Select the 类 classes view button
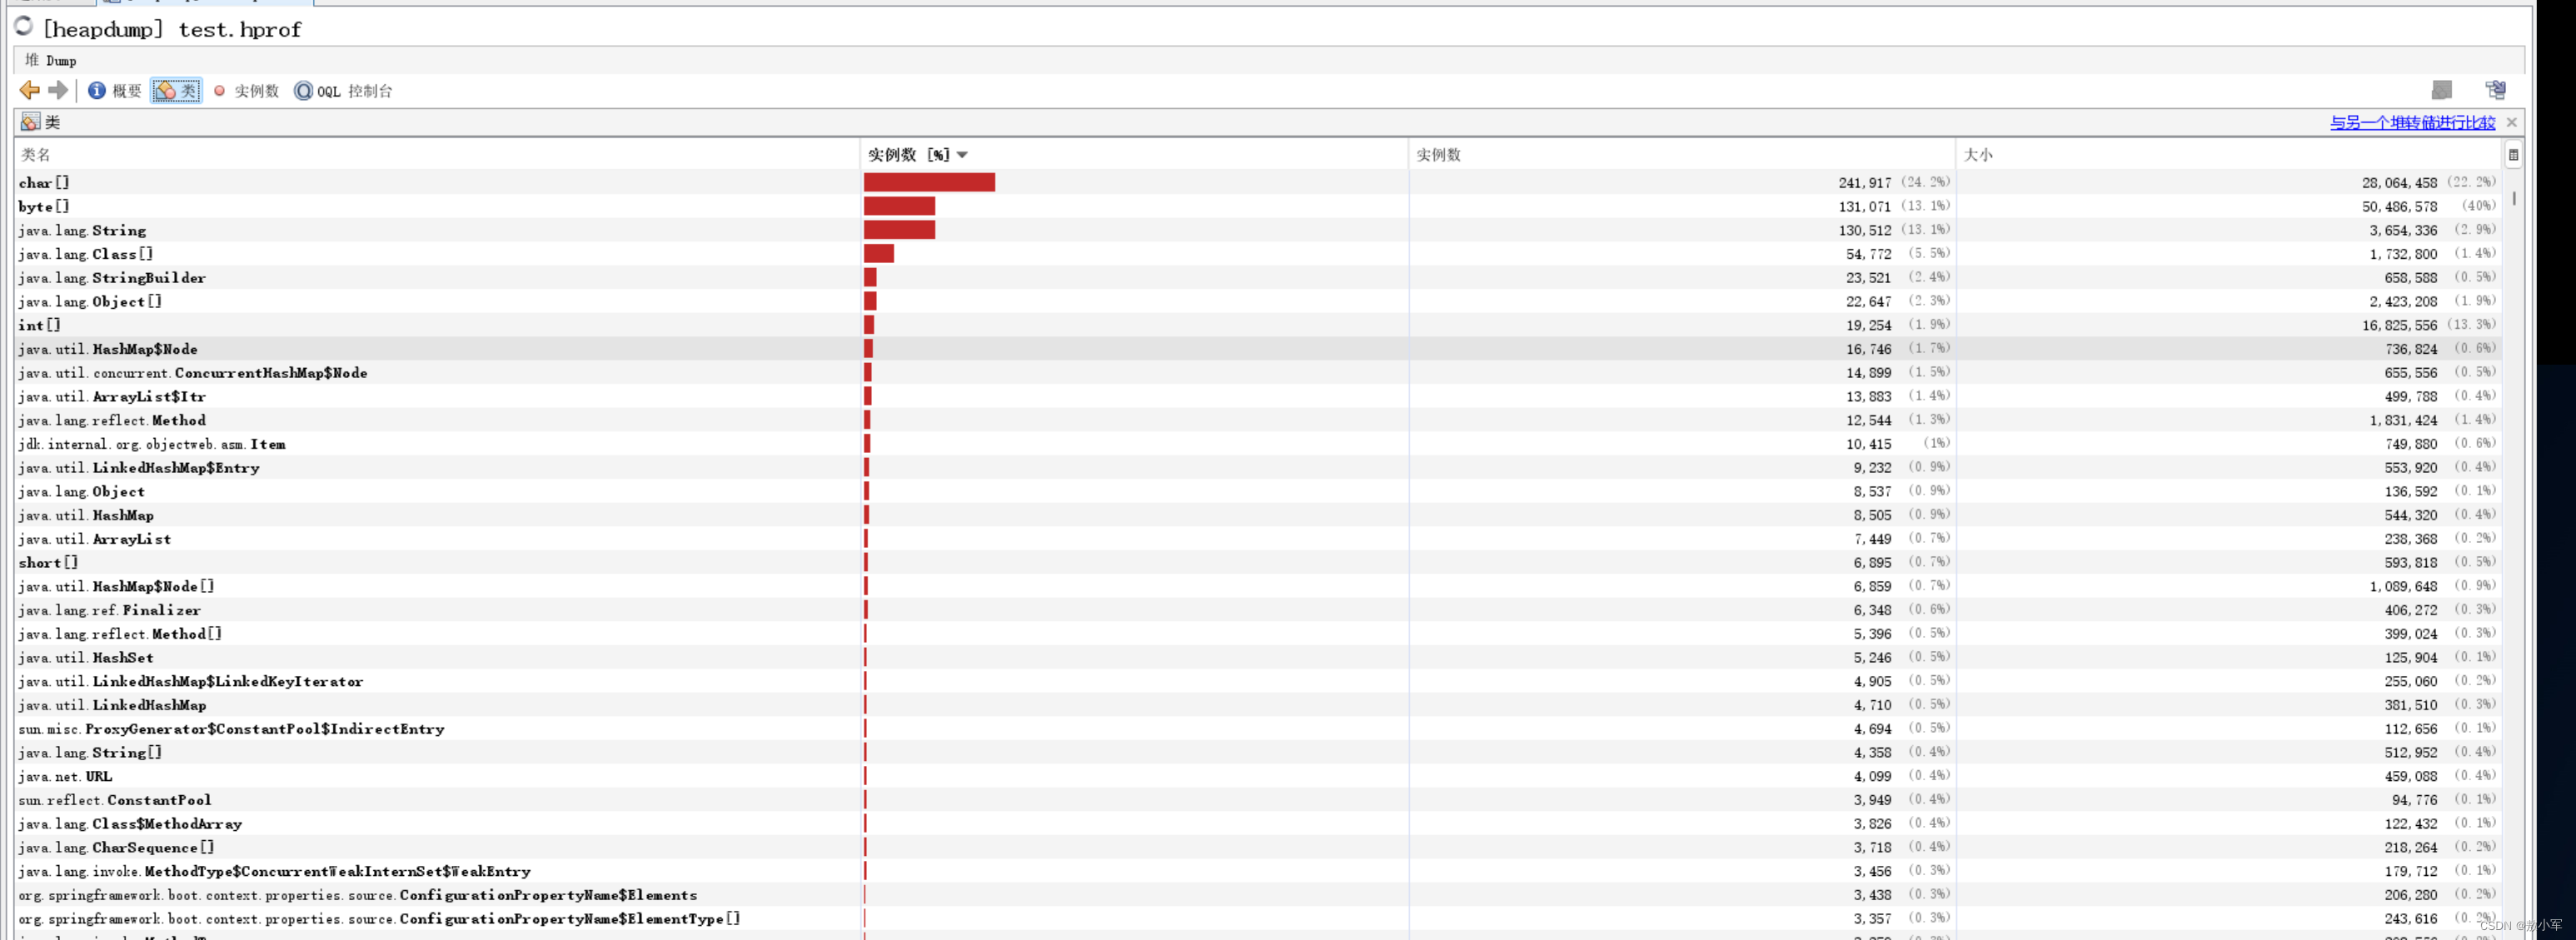The height and width of the screenshot is (940, 2576). 176,91
